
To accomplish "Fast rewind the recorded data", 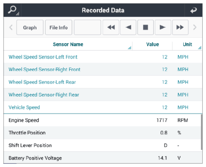I will coord(111,27).
